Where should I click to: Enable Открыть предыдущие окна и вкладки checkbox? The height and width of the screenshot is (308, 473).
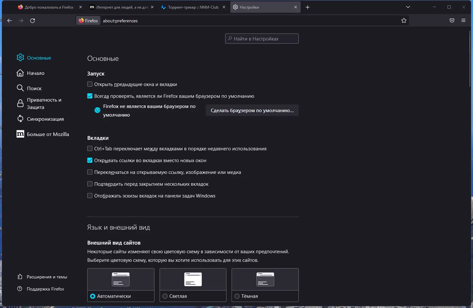tap(90, 84)
